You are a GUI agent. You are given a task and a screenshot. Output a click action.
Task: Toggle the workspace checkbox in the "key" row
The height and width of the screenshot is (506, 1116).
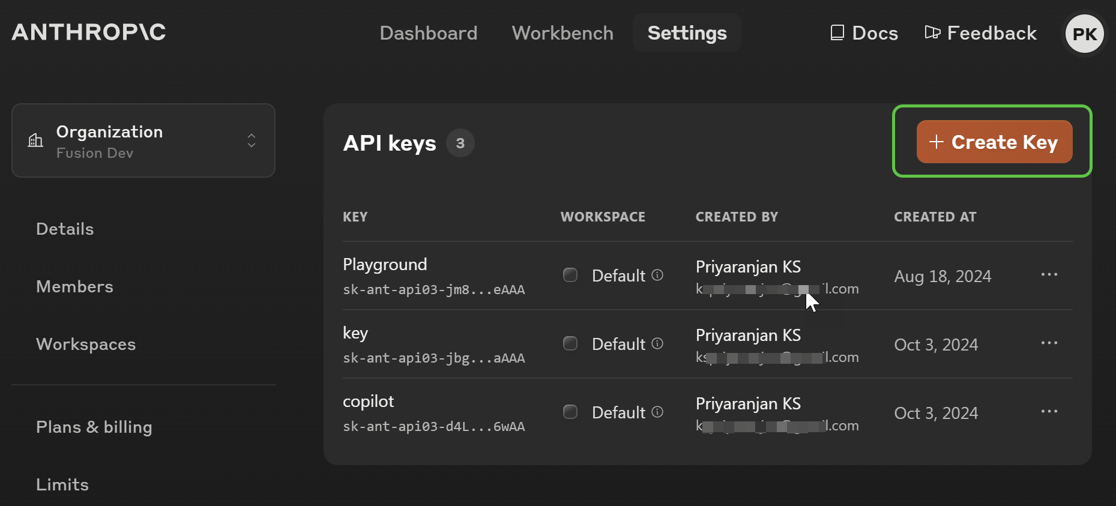[x=570, y=343]
